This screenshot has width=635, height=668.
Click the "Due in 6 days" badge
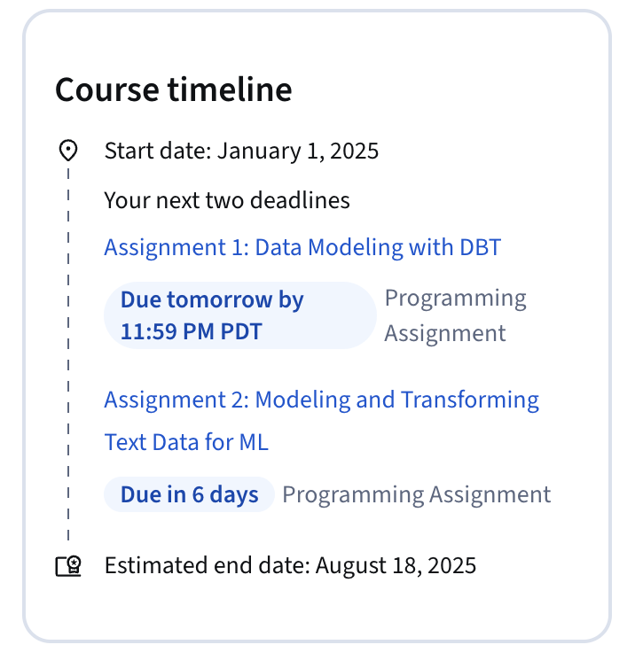189,494
